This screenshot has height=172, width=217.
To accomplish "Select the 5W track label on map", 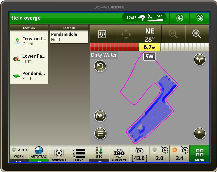I will (149, 56).
